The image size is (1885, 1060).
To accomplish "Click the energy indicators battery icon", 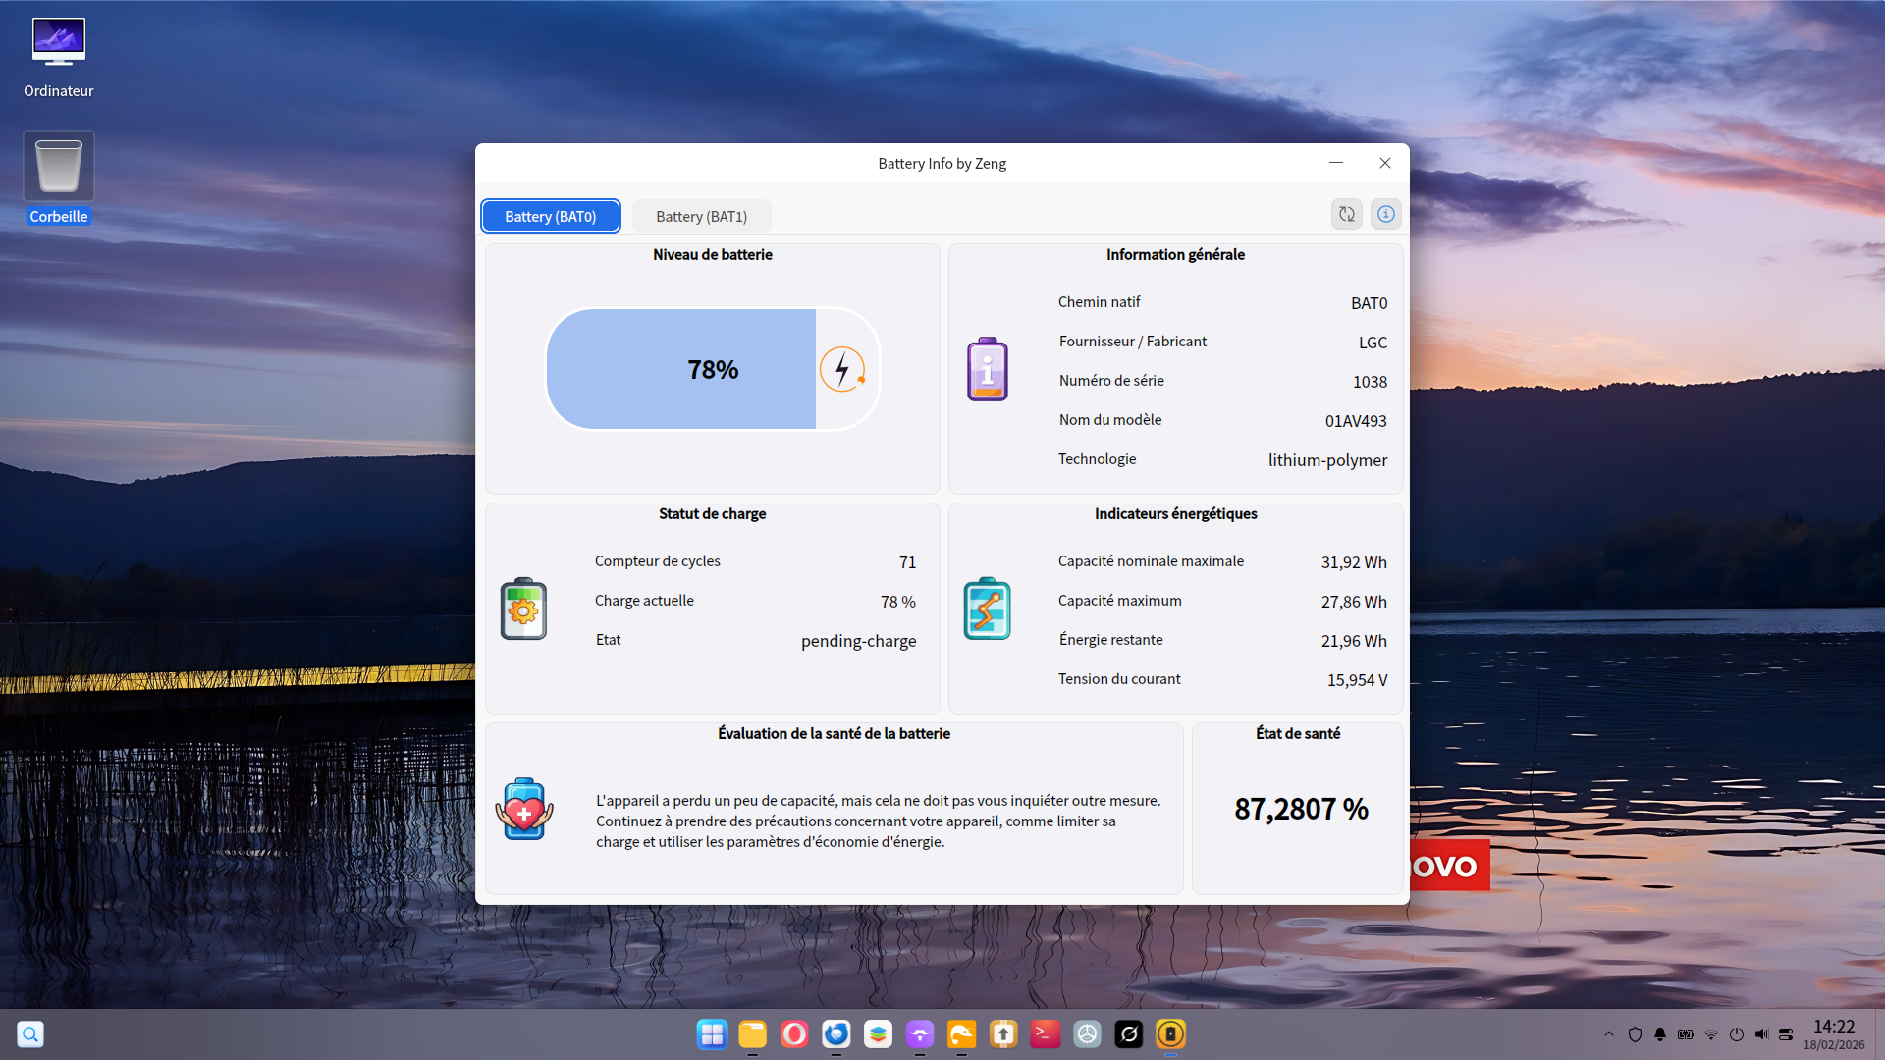I will 987,609.
